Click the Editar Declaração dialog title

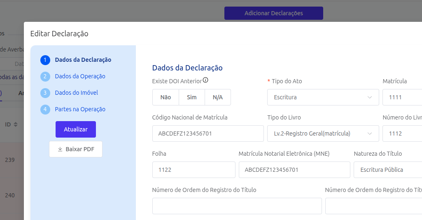(59, 34)
